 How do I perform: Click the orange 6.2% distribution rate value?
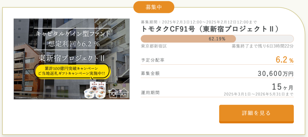click(x=284, y=60)
